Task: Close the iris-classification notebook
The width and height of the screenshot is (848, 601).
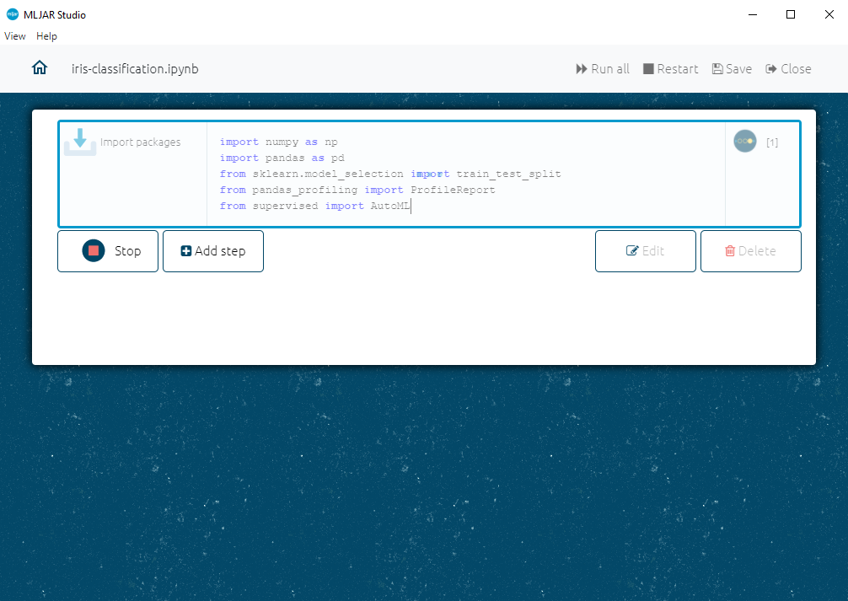Action: (x=788, y=69)
